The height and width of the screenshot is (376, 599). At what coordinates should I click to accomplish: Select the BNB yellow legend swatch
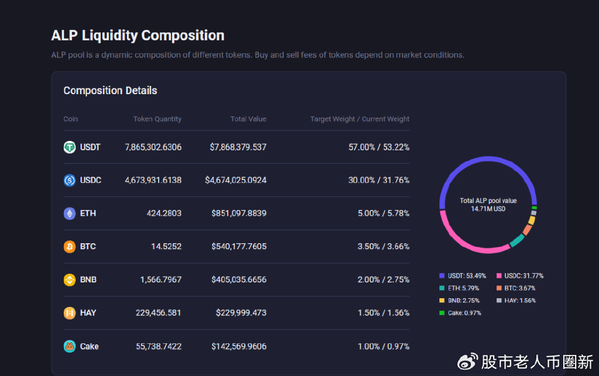coord(442,301)
